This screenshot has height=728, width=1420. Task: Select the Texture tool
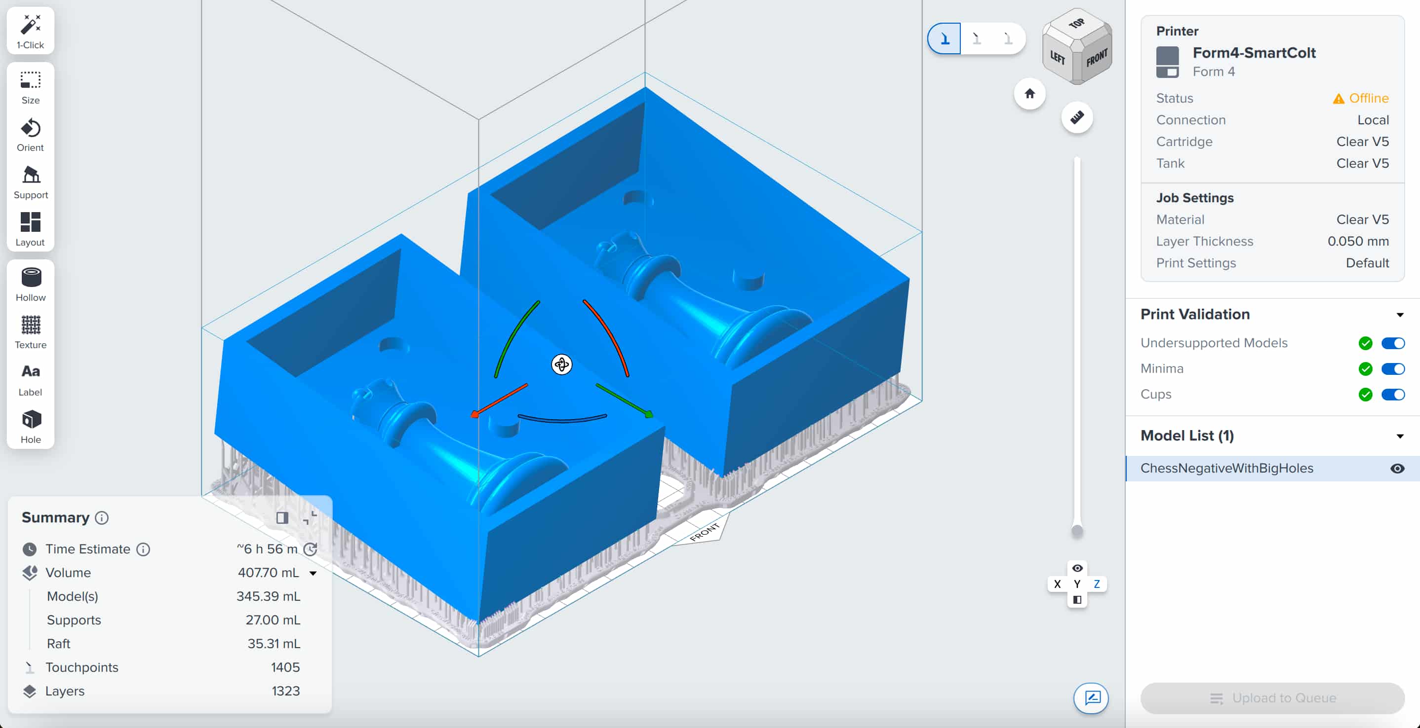pos(30,332)
